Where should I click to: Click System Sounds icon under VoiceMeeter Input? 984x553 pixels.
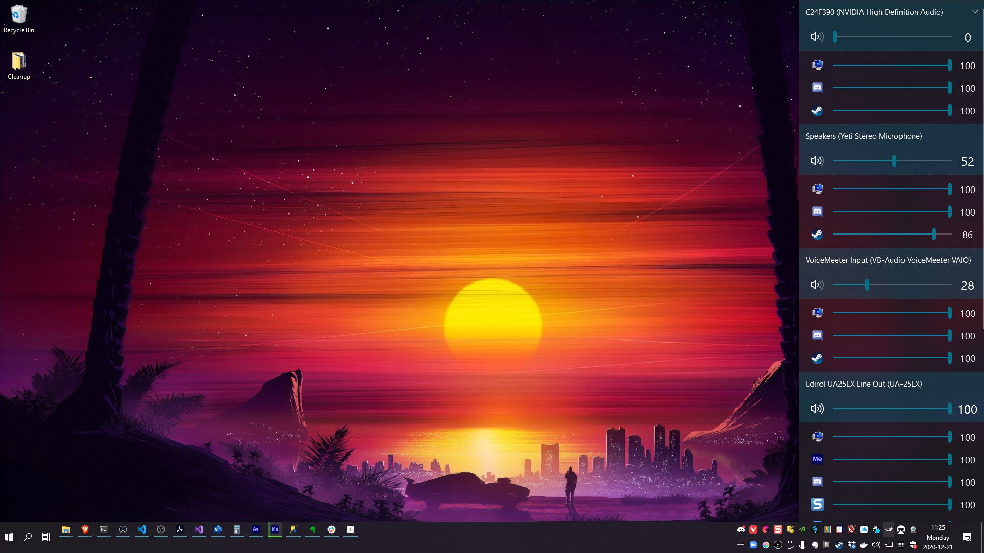pos(817,313)
